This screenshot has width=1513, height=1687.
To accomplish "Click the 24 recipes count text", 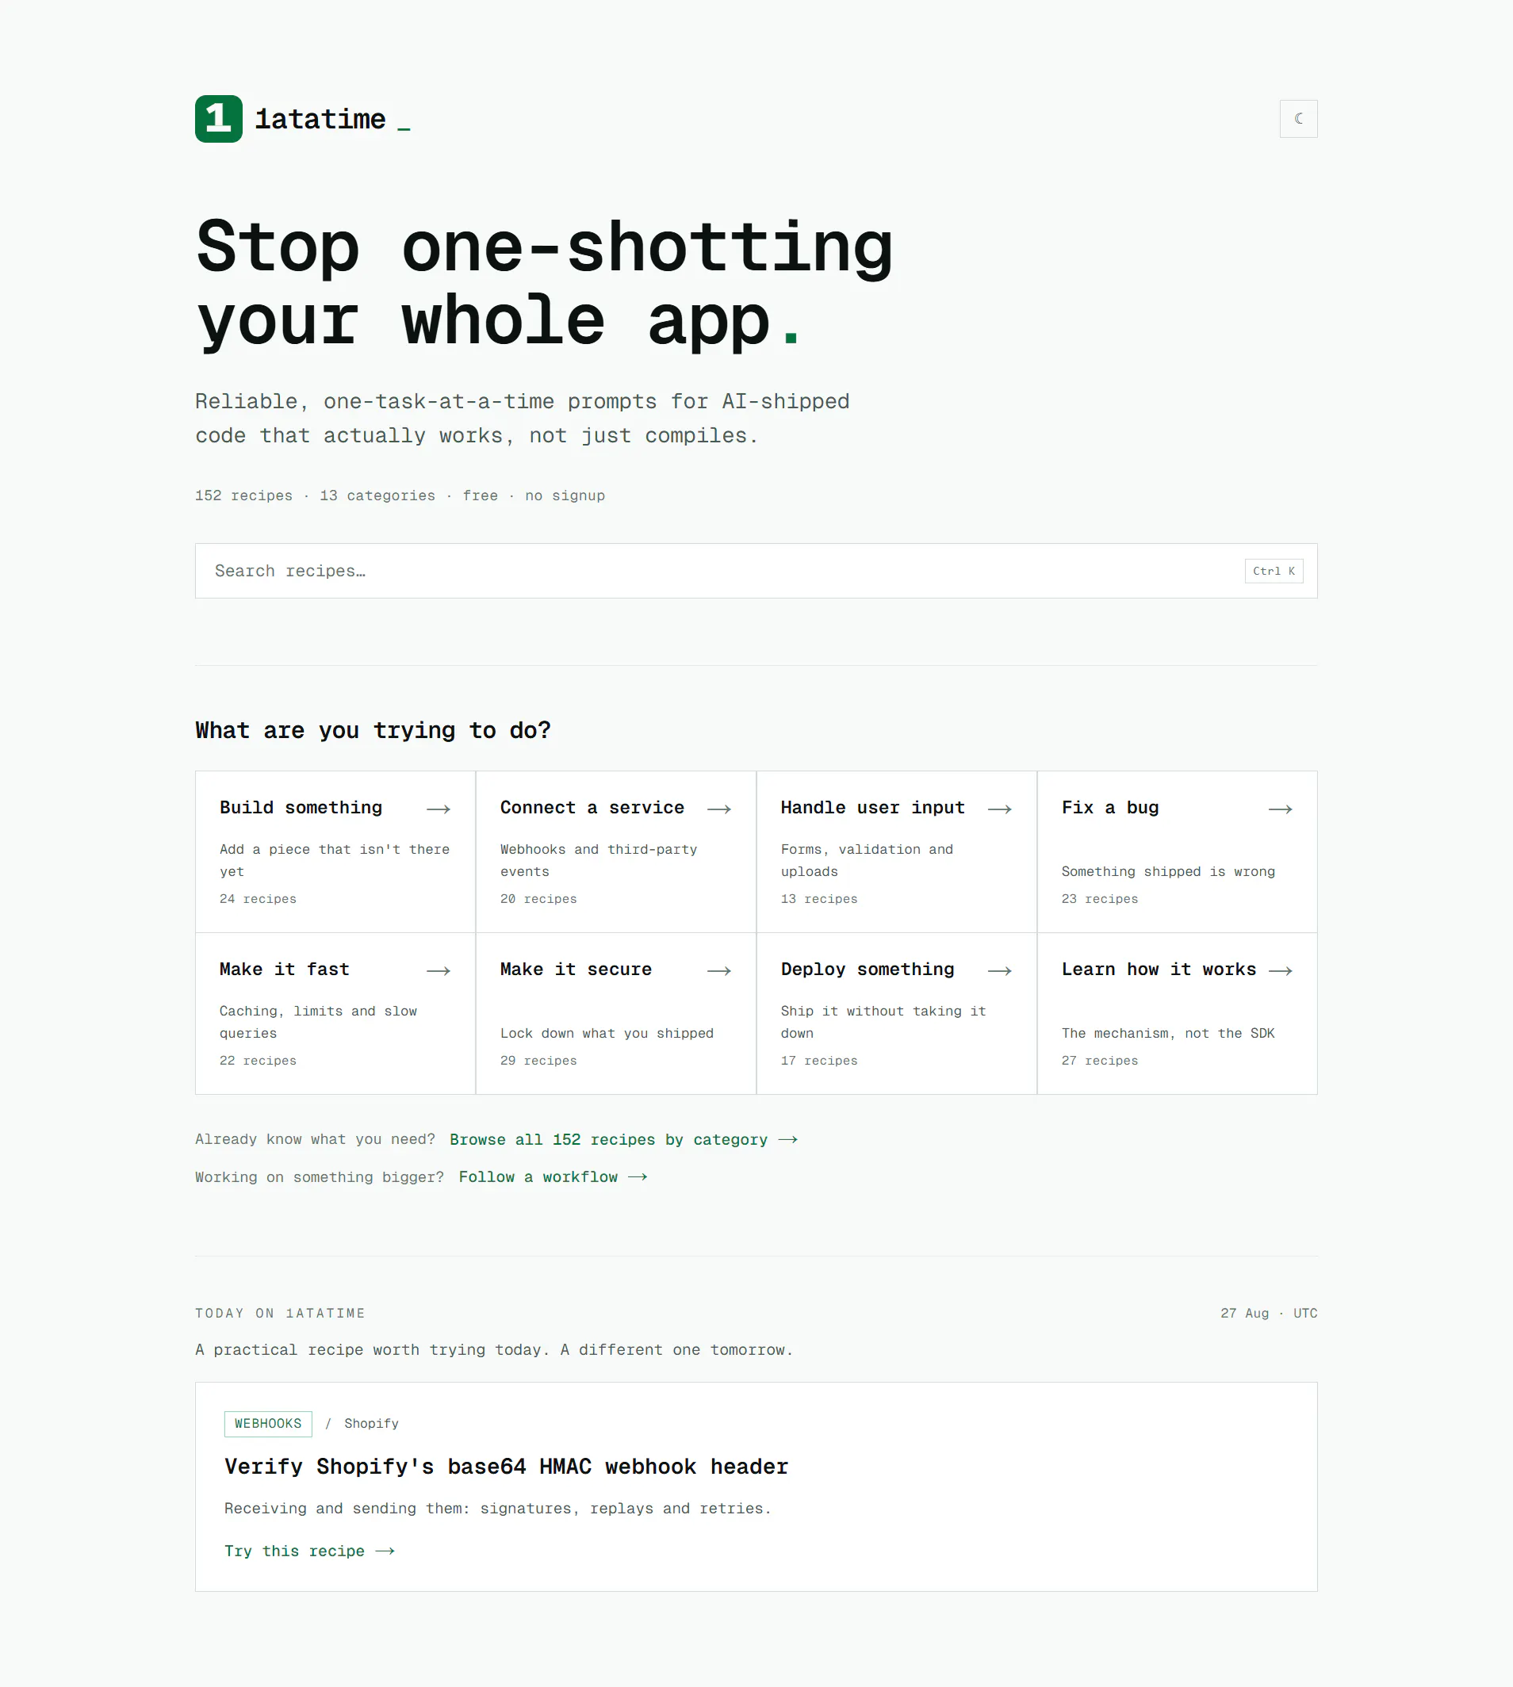I will pyautogui.click(x=258, y=899).
